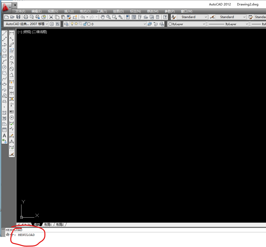The image size is (266, 247).
Task: Select the Polyline tool
Action: click(x=4, y=45)
